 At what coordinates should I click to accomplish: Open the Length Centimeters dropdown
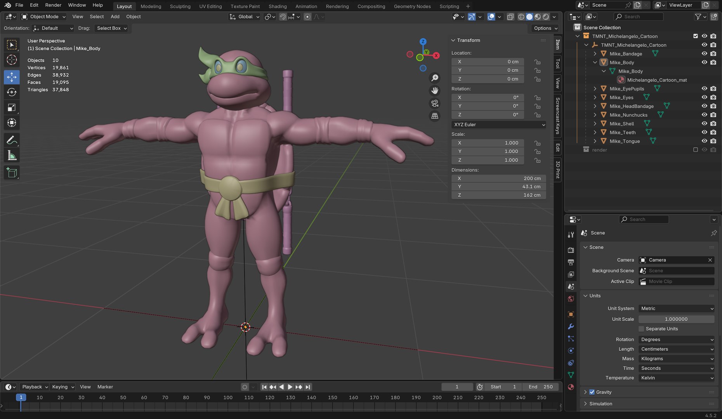click(676, 349)
